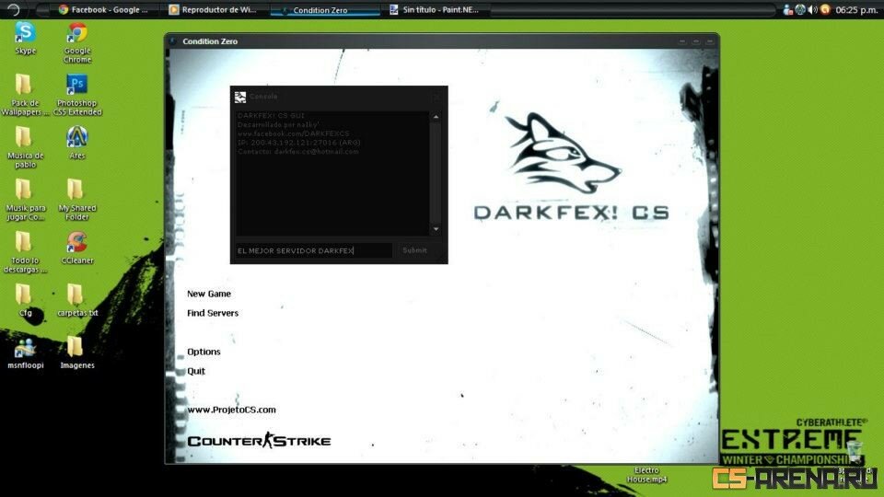The image size is (884, 497).
Task: Switch to Facebook Chrome taskbar window
Action: 102,10
